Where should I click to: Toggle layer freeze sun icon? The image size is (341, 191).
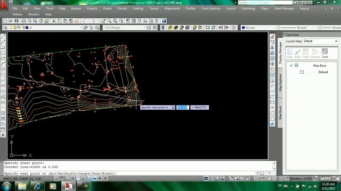coord(15,28)
